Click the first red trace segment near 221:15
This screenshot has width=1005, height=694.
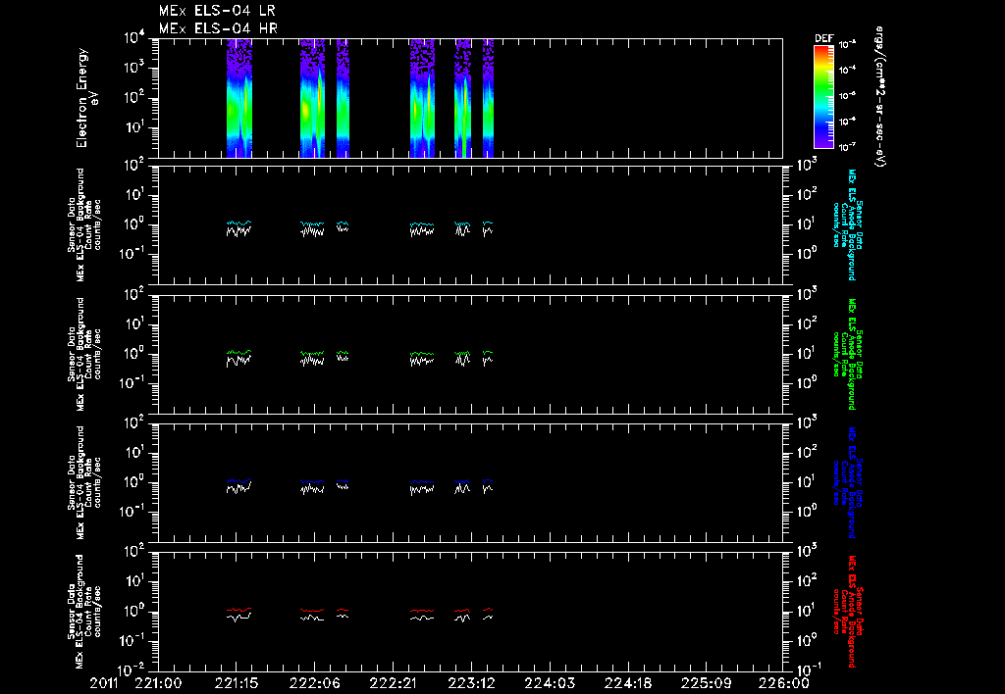pos(239,610)
